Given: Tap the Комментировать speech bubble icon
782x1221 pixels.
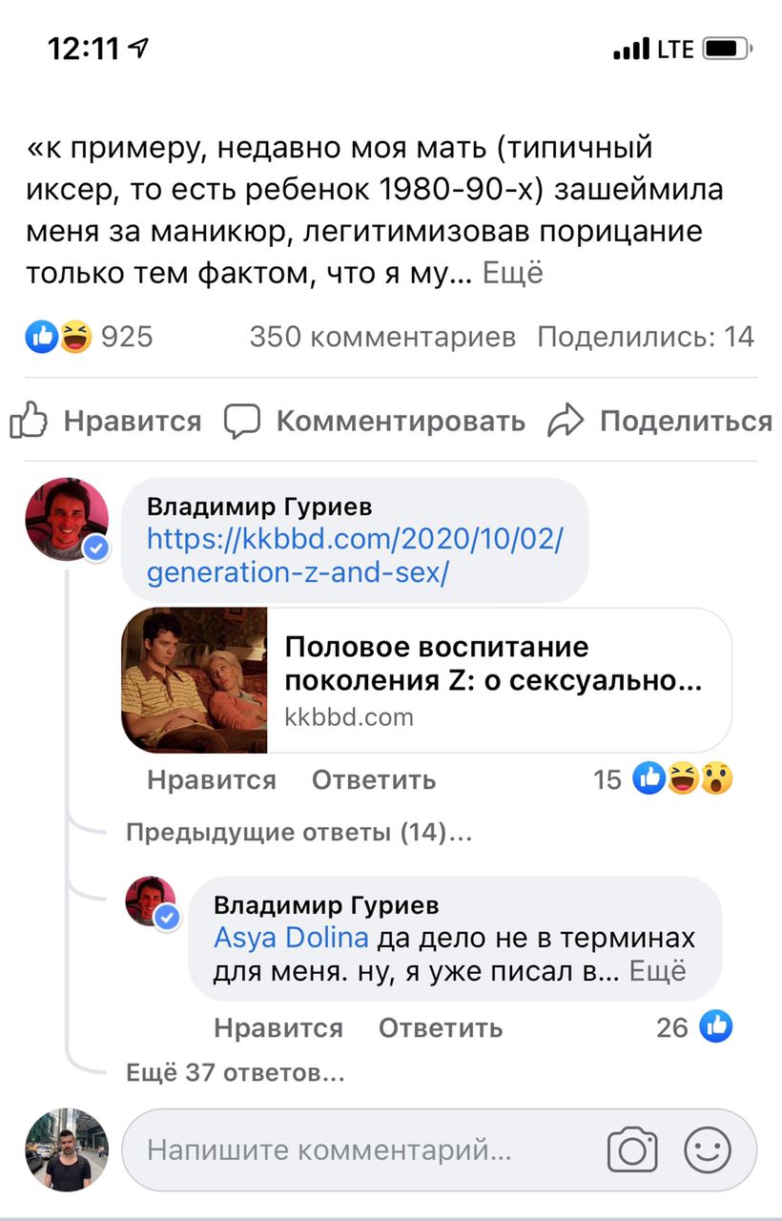Looking at the screenshot, I should pyautogui.click(x=242, y=421).
